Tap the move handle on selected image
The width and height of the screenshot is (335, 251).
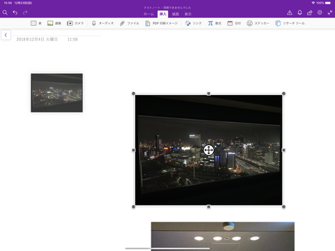click(209, 150)
